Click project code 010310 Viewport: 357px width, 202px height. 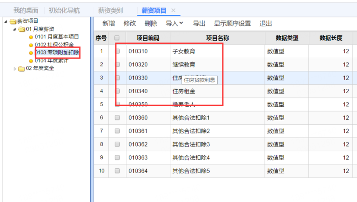point(138,51)
